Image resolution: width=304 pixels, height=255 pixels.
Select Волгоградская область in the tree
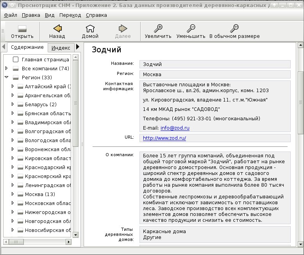(x=48, y=131)
